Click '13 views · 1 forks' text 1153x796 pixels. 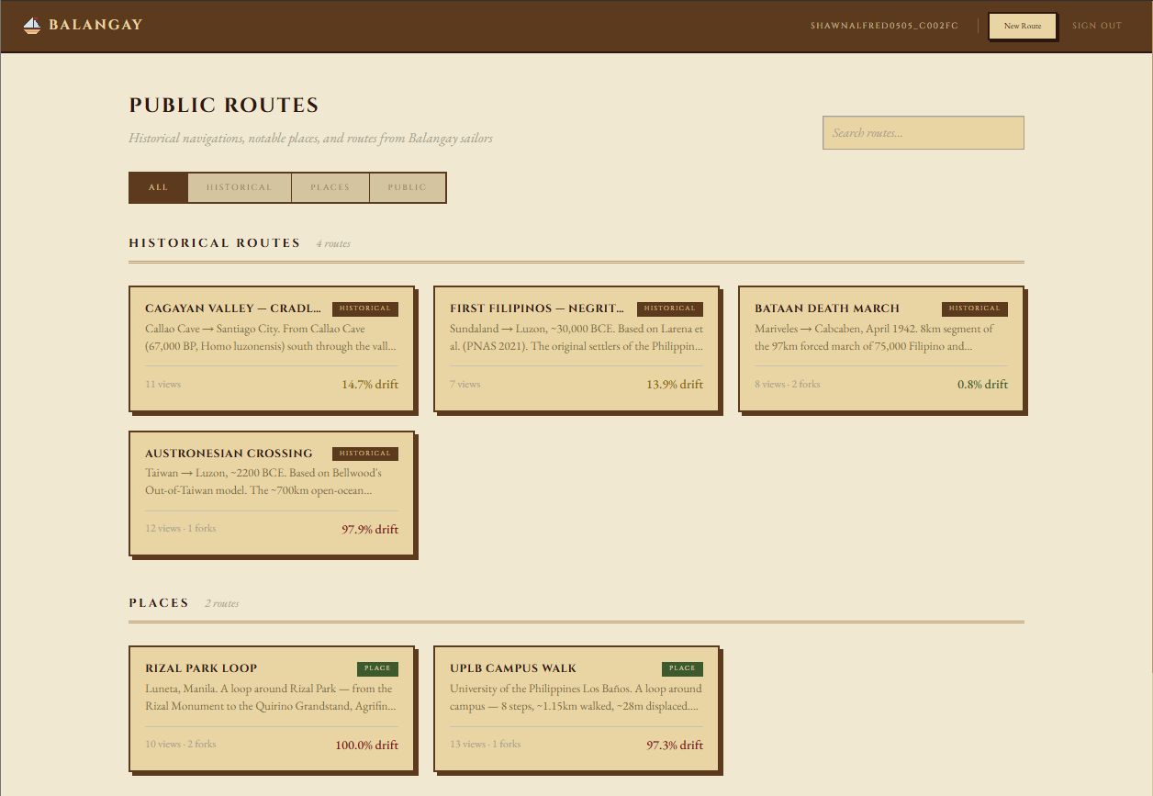click(x=486, y=745)
